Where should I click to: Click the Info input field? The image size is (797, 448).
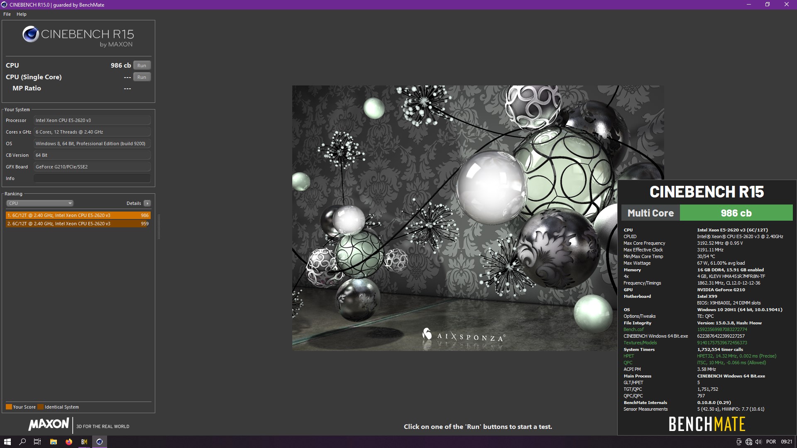point(92,178)
